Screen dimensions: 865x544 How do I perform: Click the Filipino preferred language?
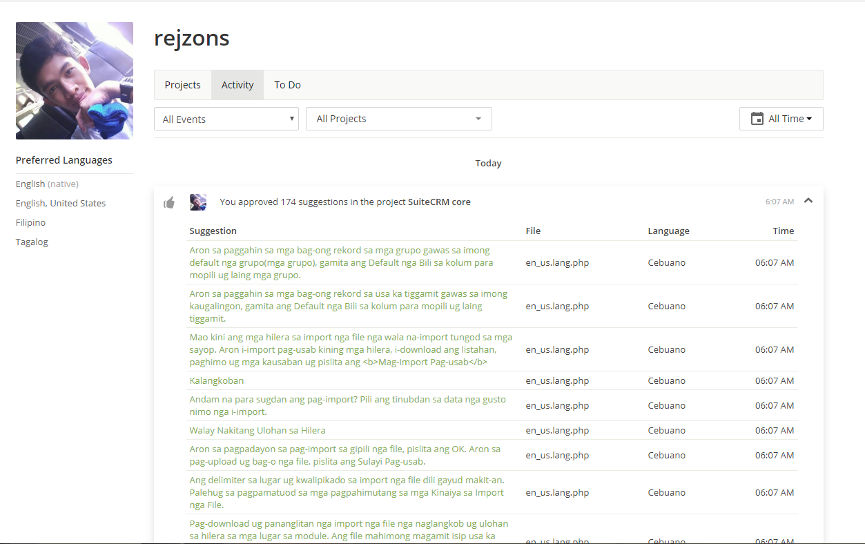[31, 222]
